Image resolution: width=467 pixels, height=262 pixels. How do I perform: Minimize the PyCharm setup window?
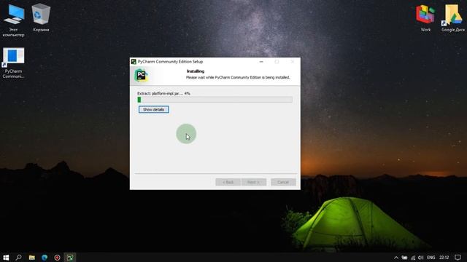click(x=261, y=61)
